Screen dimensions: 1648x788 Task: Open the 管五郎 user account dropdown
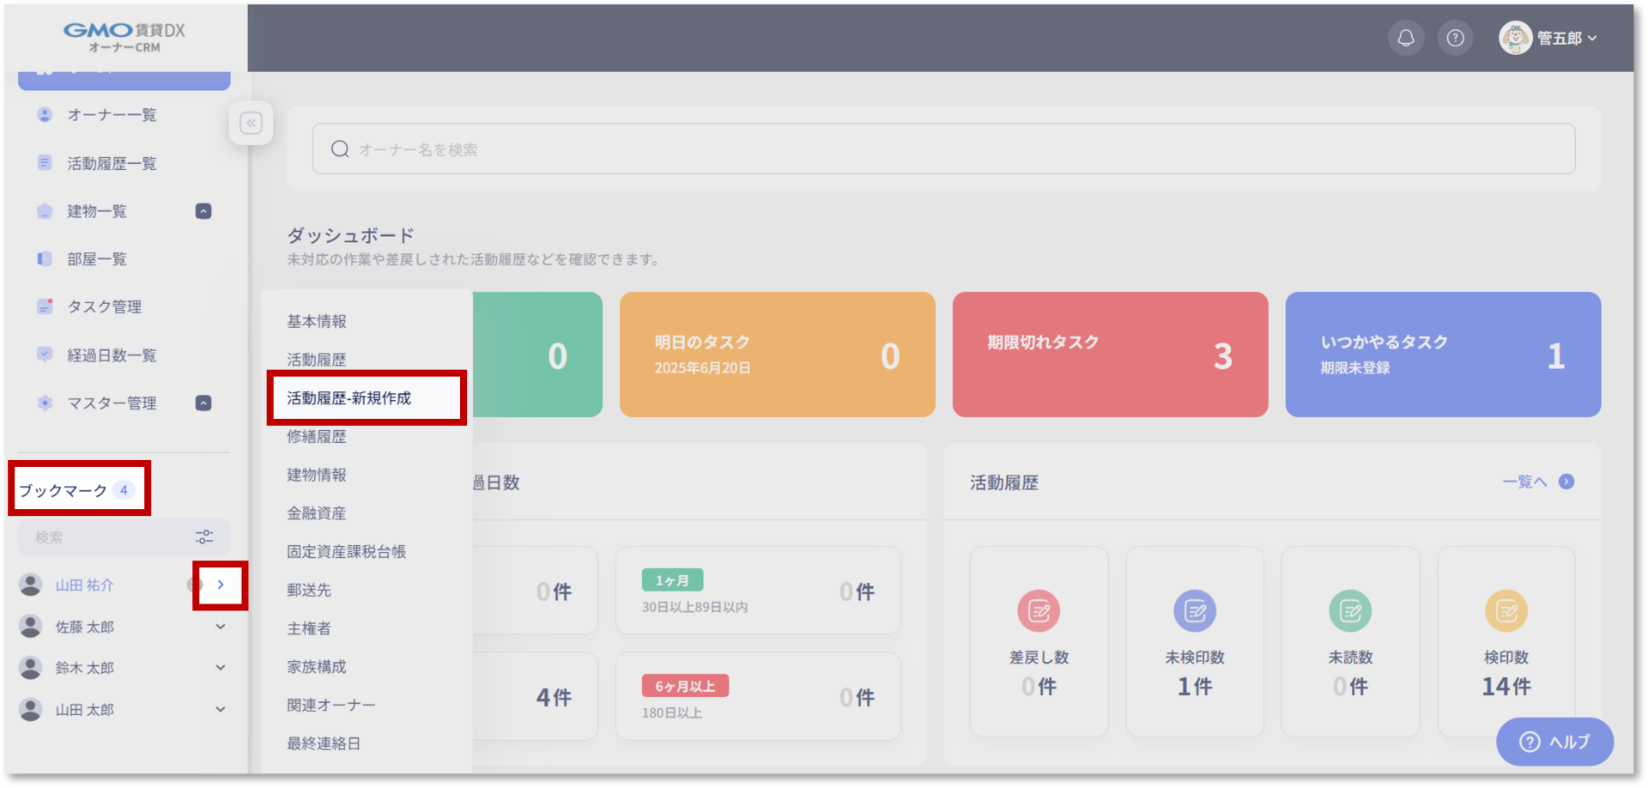(x=1548, y=38)
